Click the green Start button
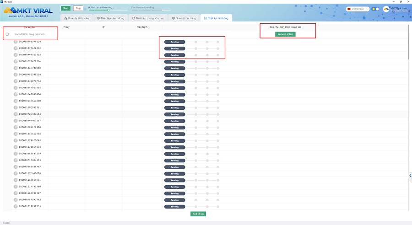Screen dimensions: 412x225 pos(65,8)
